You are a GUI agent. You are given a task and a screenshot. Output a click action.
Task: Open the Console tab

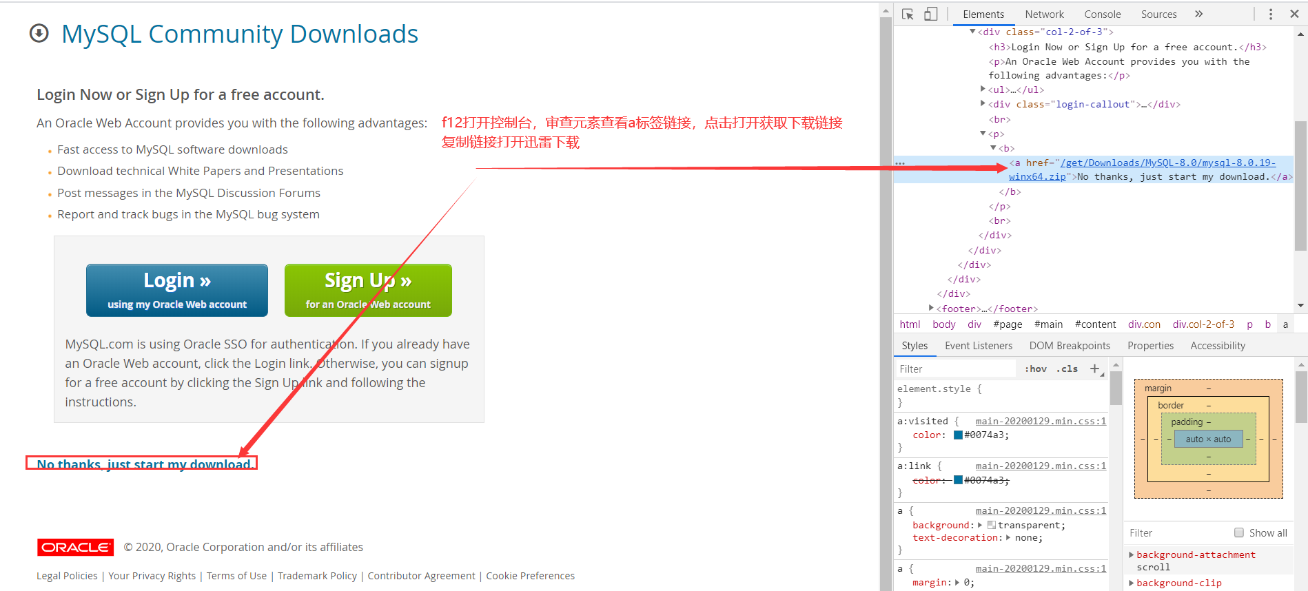[1102, 14]
